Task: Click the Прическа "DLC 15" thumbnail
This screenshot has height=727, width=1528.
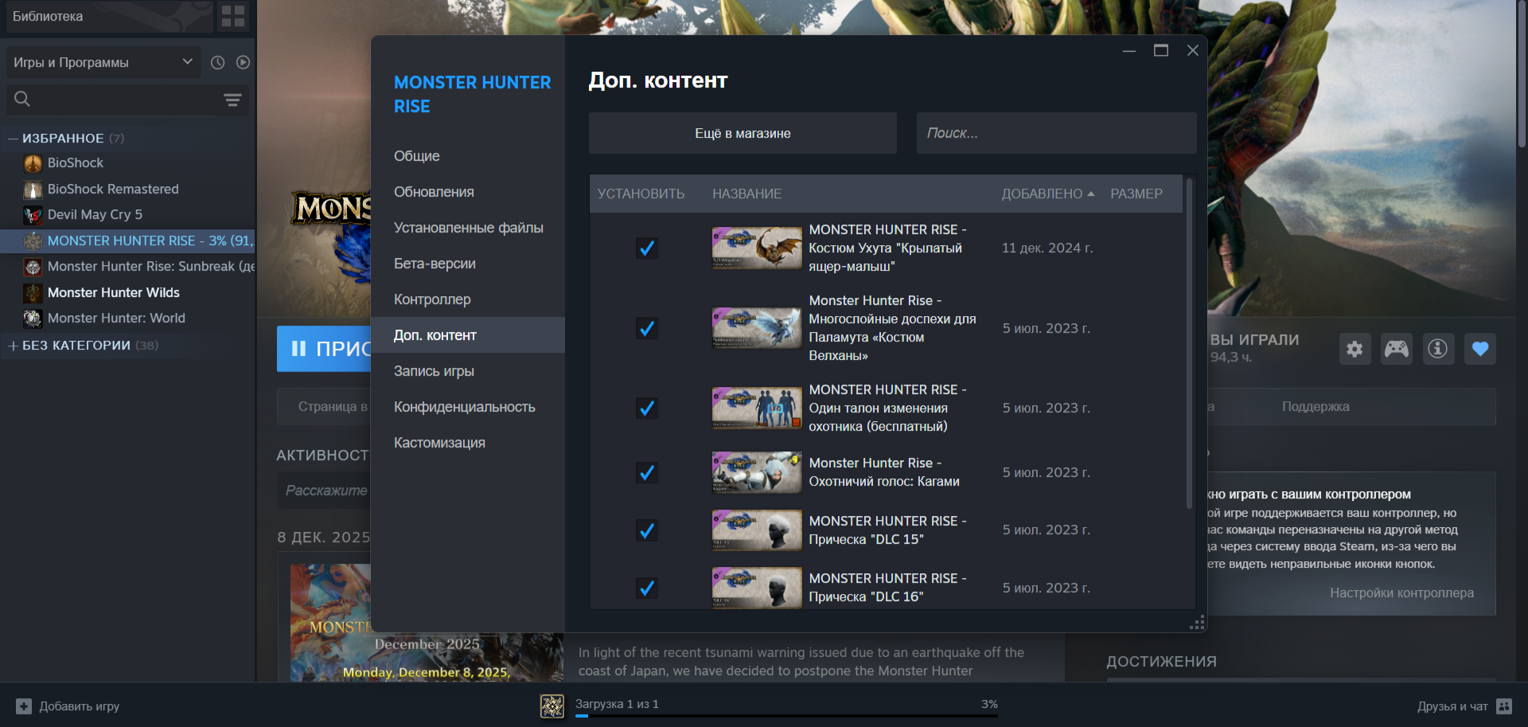Action: 757,530
